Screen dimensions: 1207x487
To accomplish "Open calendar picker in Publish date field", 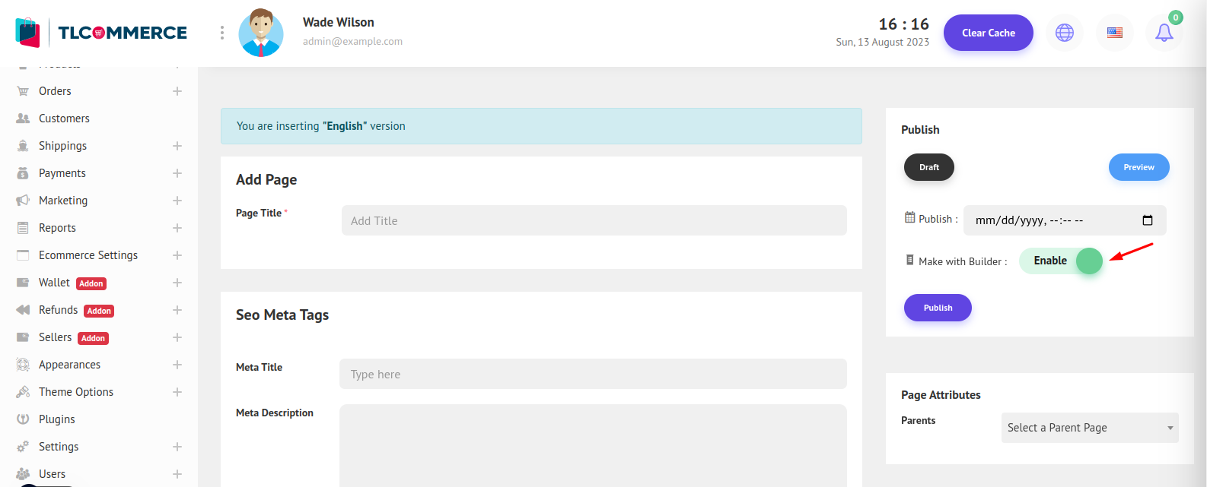I will pos(1147,220).
